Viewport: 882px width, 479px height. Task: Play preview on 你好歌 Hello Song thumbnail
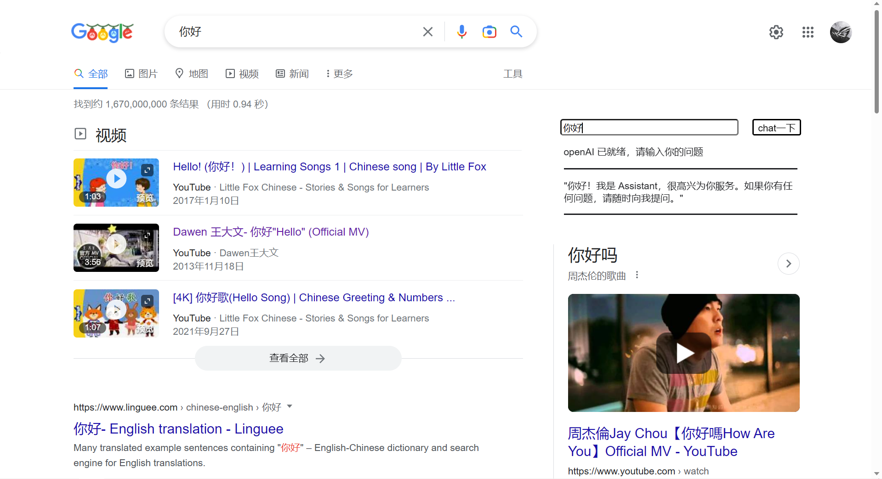pos(116,310)
